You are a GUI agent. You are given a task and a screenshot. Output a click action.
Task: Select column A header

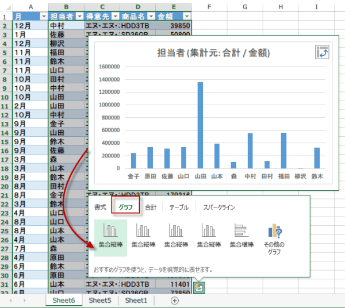[x=30, y=7]
